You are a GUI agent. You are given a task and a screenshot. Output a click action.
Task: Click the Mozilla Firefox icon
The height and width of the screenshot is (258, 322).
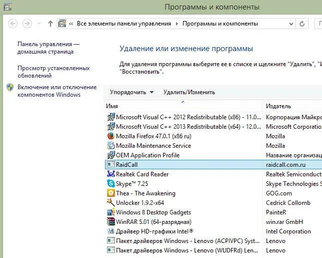pyautogui.click(x=111, y=136)
